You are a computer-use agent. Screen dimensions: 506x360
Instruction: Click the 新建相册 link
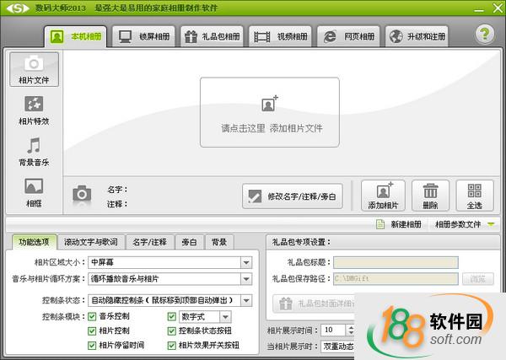point(401,224)
